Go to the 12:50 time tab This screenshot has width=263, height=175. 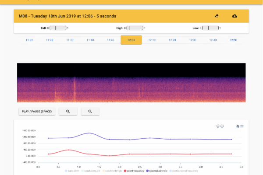[233, 40]
